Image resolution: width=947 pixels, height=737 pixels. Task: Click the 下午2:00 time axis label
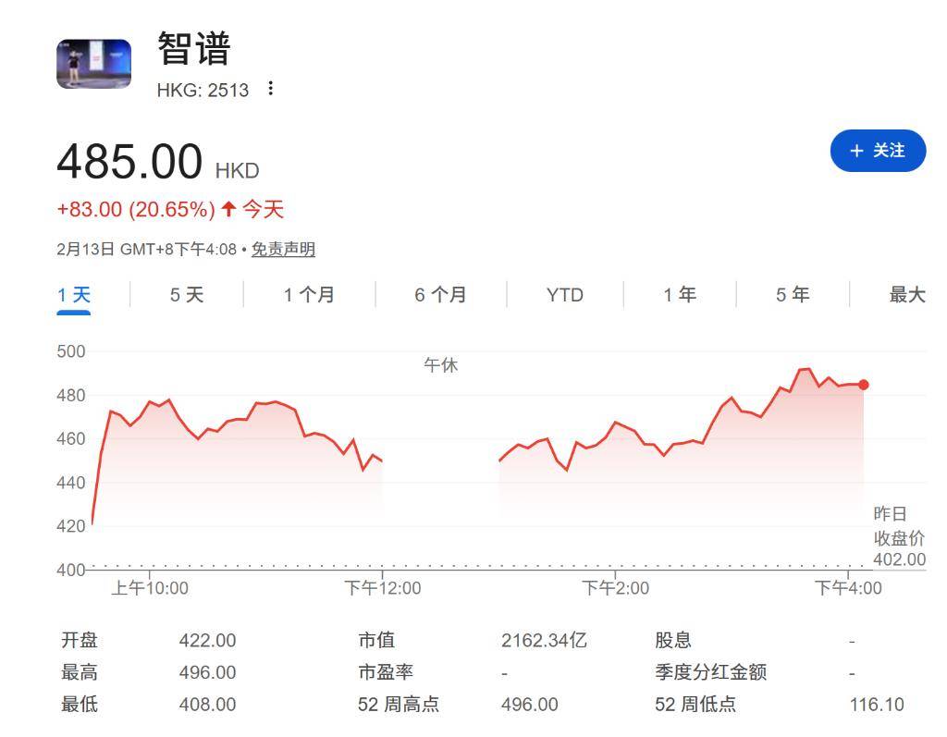pos(615,588)
